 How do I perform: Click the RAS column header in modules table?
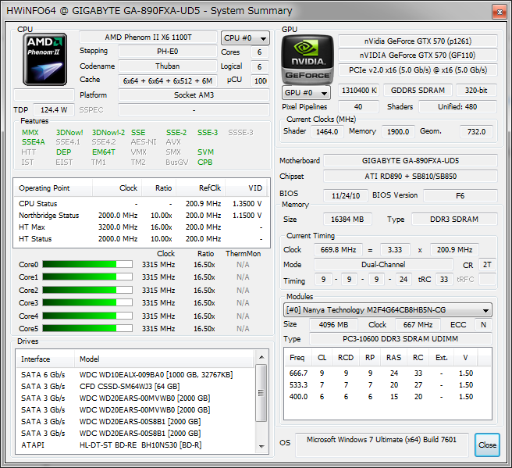point(393,358)
